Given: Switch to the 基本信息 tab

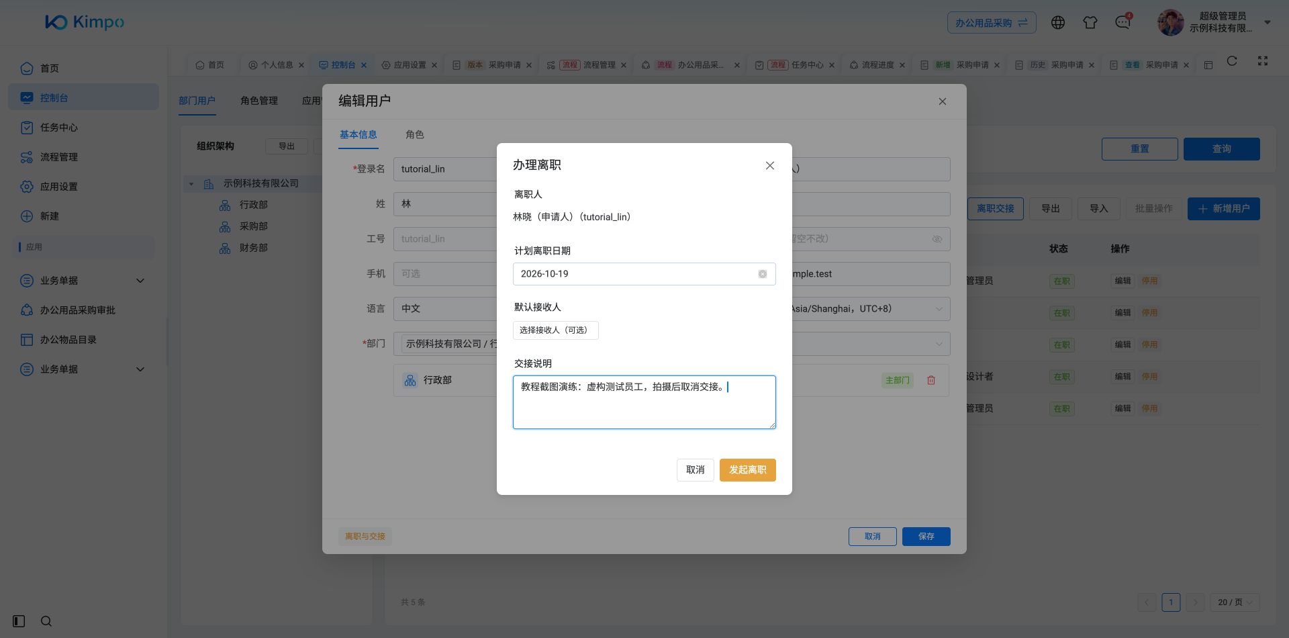Looking at the screenshot, I should pos(359,135).
